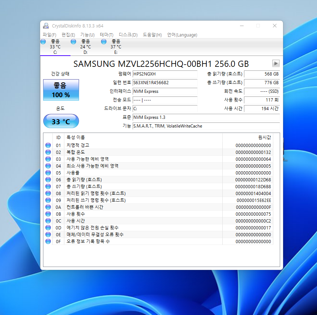Image resolution: width=317 pixels, height=315 pixels.
Task: Close the CrystalDiskInfo window
Action: pyautogui.click(x=275, y=26)
